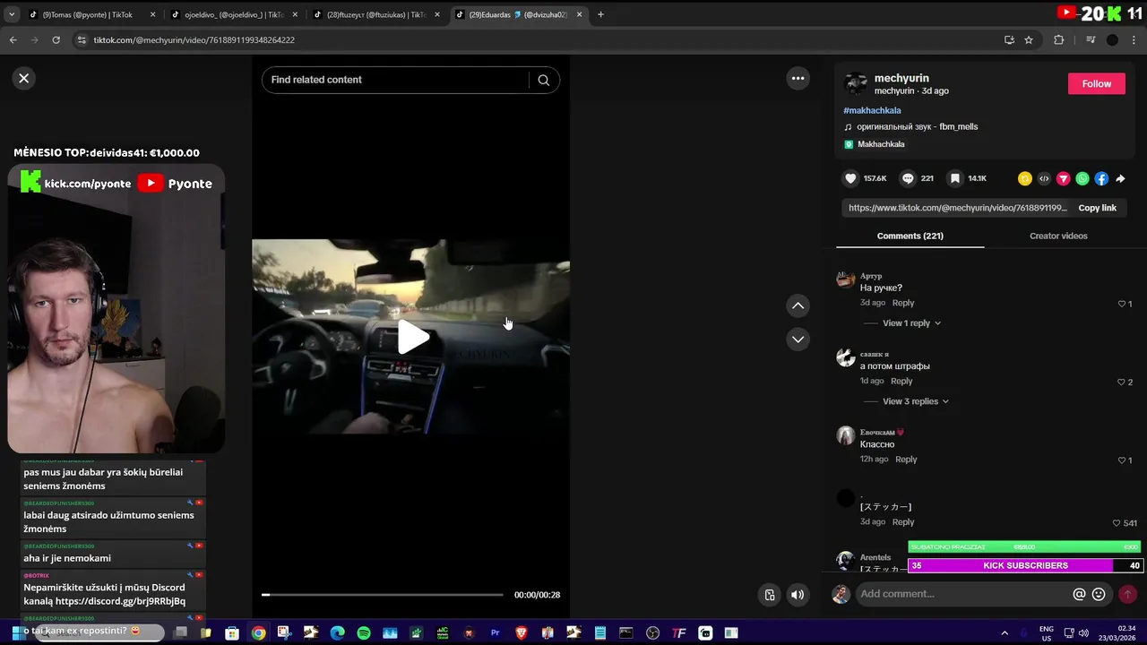
Task: Copy the video link
Action: 1097,208
